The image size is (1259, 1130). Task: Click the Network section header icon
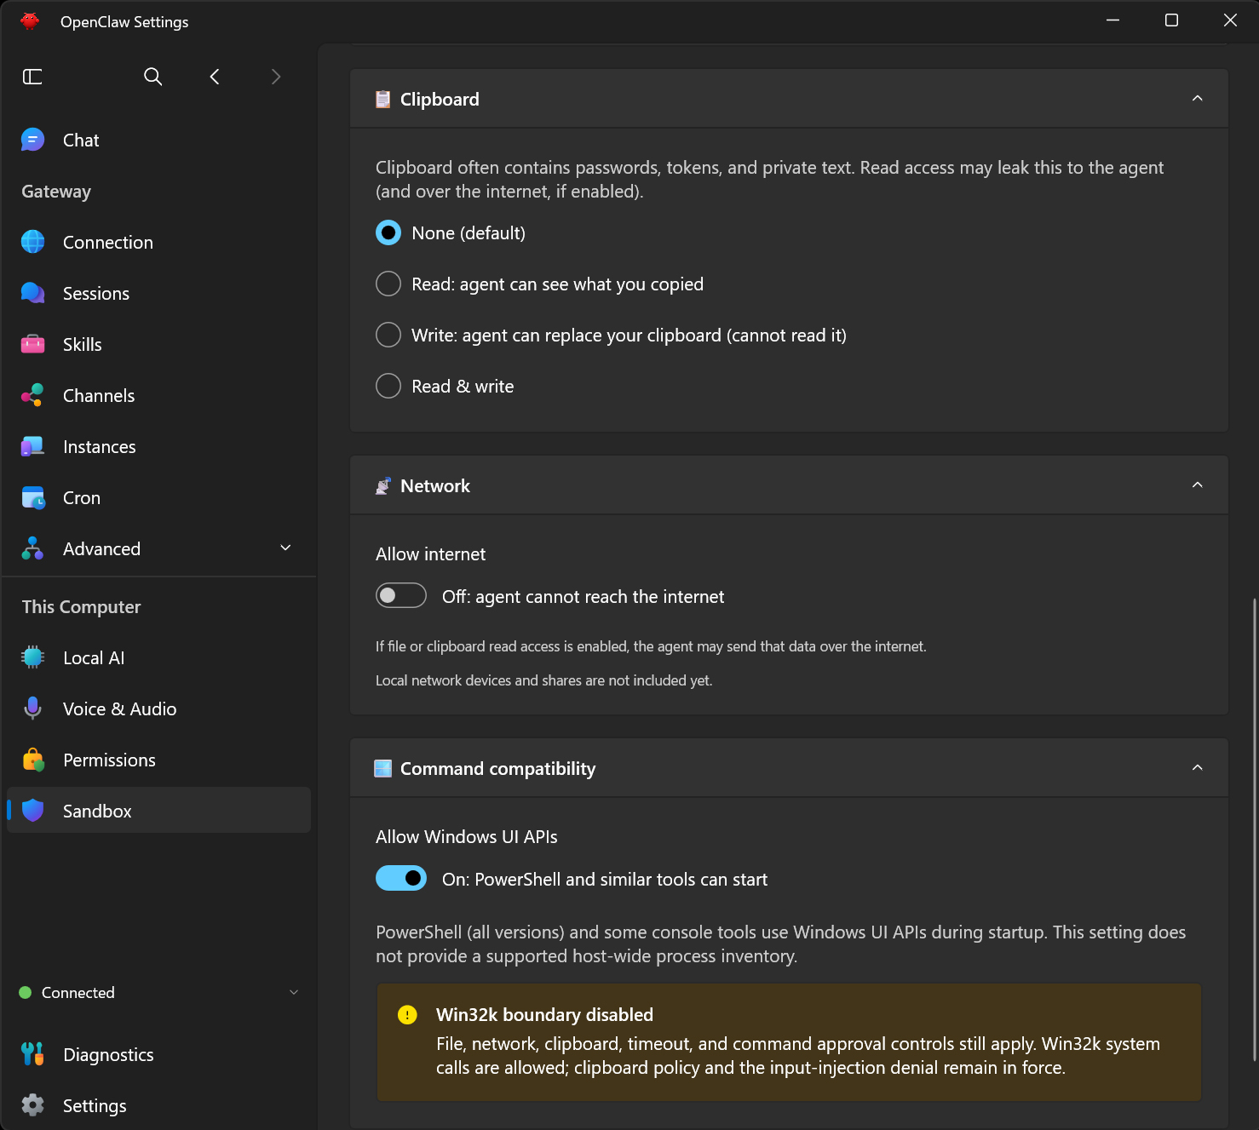(383, 486)
